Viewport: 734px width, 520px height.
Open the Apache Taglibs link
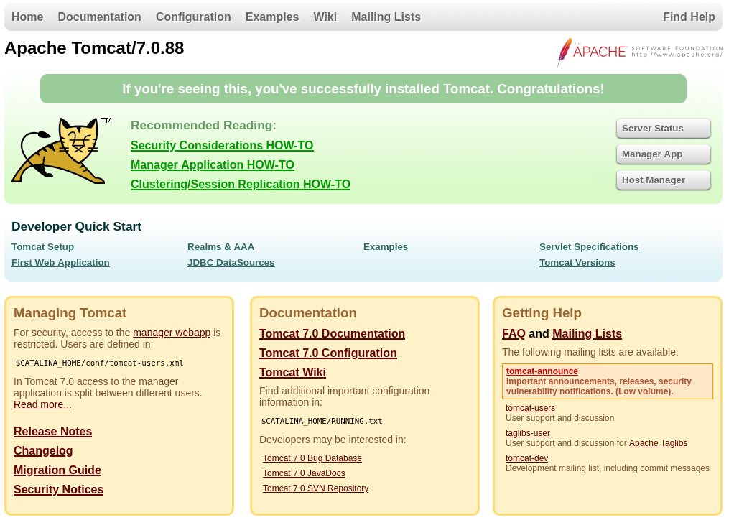pos(658,443)
